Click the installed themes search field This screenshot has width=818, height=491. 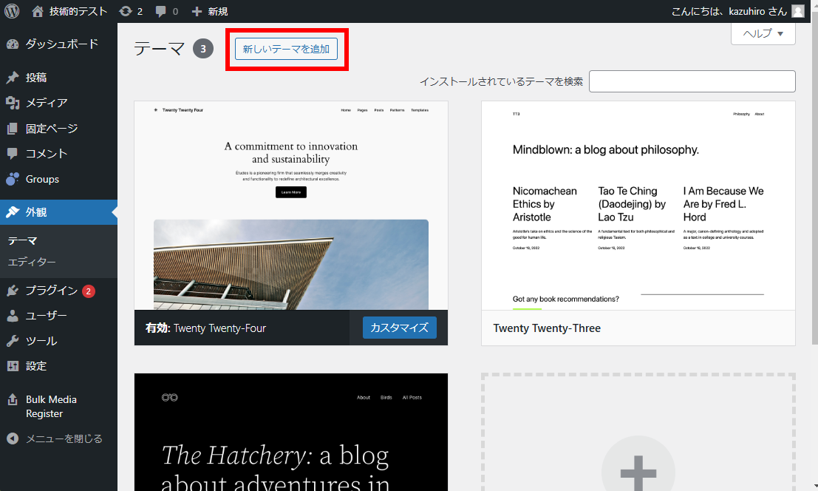(692, 81)
